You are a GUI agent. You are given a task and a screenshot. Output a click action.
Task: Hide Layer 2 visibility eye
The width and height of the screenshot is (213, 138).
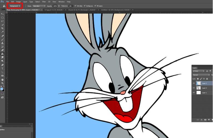point(194,83)
